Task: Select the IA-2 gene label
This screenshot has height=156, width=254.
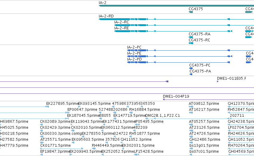Action: point(102,3)
